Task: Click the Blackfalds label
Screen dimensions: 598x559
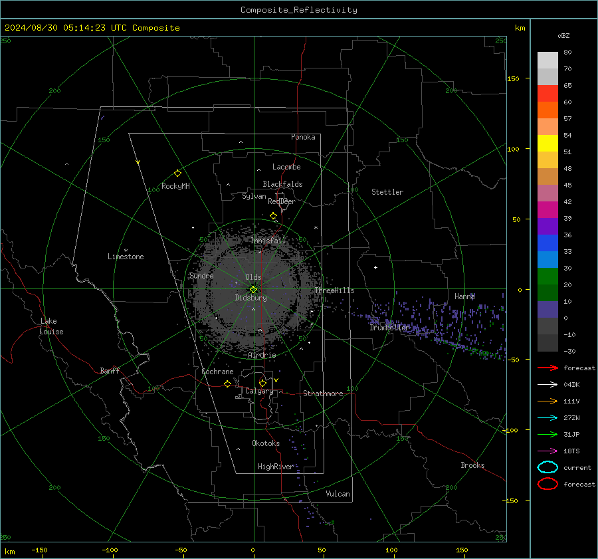Action: click(282, 184)
